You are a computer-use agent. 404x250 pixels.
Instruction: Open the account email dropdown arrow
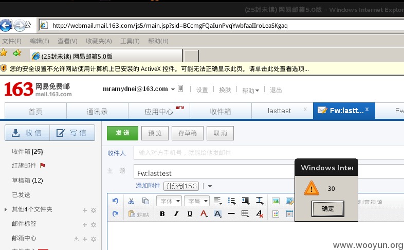(x=173, y=90)
